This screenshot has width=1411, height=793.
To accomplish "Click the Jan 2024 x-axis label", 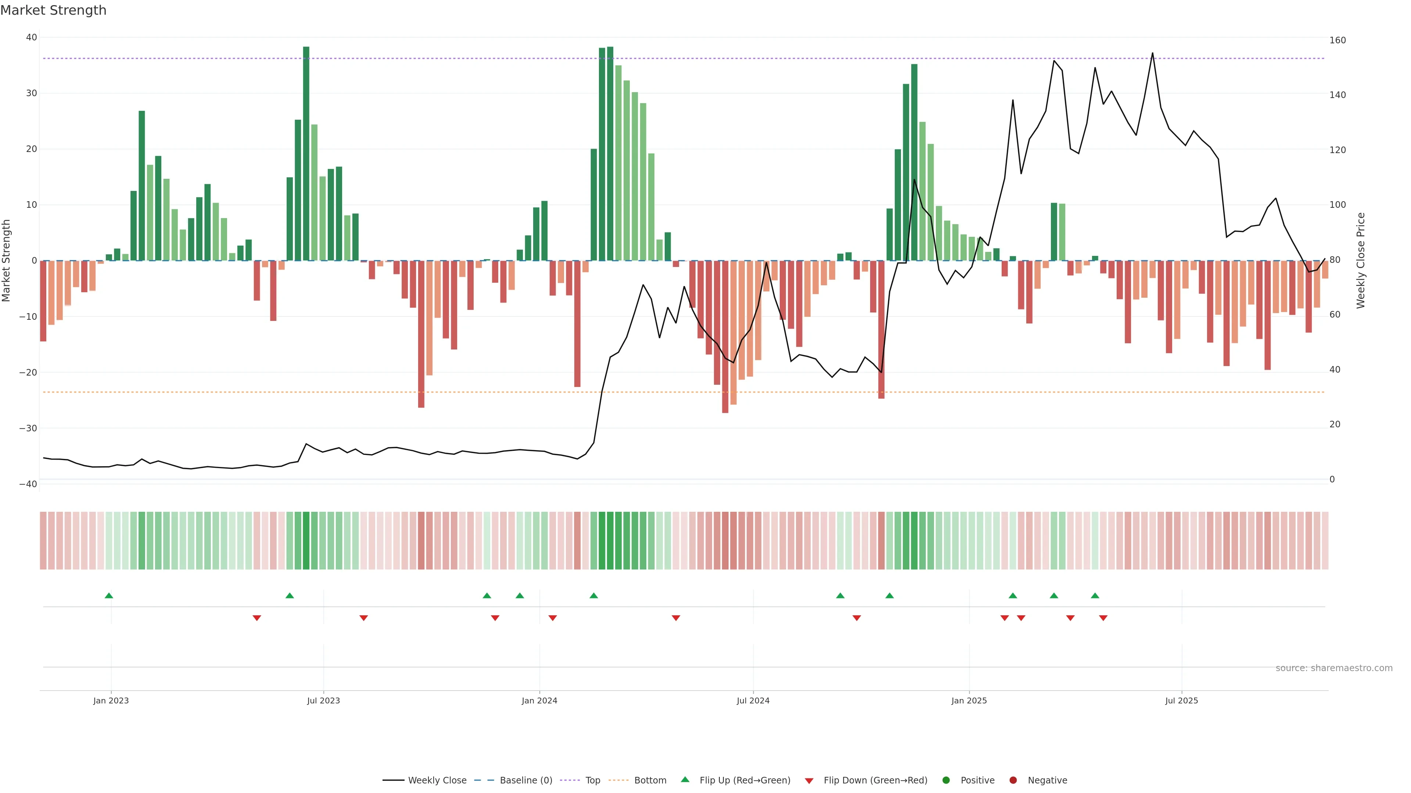I will click(539, 700).
